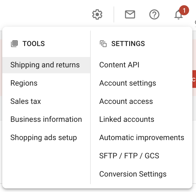196x192 pixels.
Task: Go to Linked accounts
Action: [x=141, y=119]
